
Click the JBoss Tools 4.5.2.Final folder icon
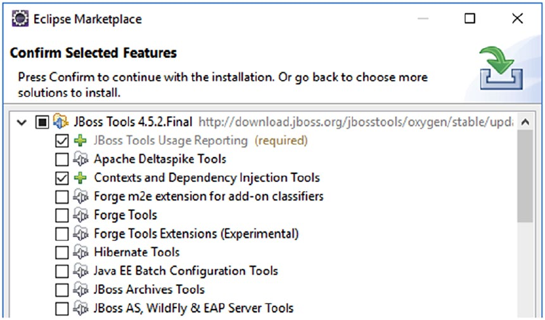click(61, 122)
